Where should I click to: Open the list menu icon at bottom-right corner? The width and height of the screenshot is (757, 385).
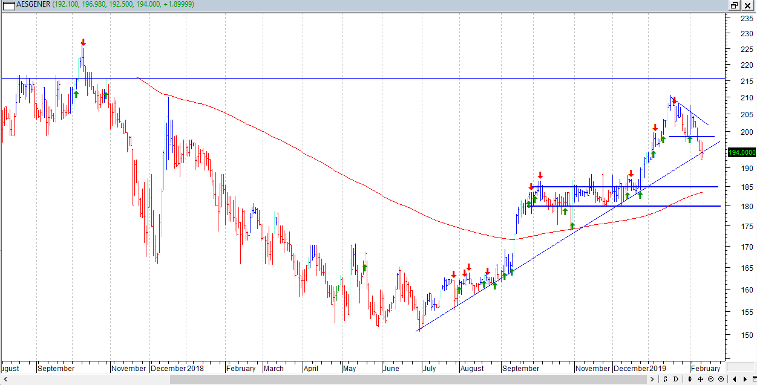pyautogui.click(x=753, y=380)
